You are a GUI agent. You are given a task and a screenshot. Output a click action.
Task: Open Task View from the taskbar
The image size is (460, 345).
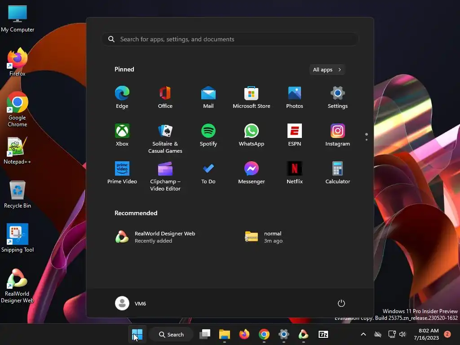click(205, 334)
